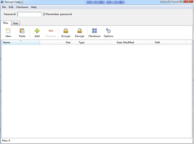Image resolution: width=194 pixels, height=144 pixels.
Task: Switch to the Text tab
Action: click(x=15, y=23)
